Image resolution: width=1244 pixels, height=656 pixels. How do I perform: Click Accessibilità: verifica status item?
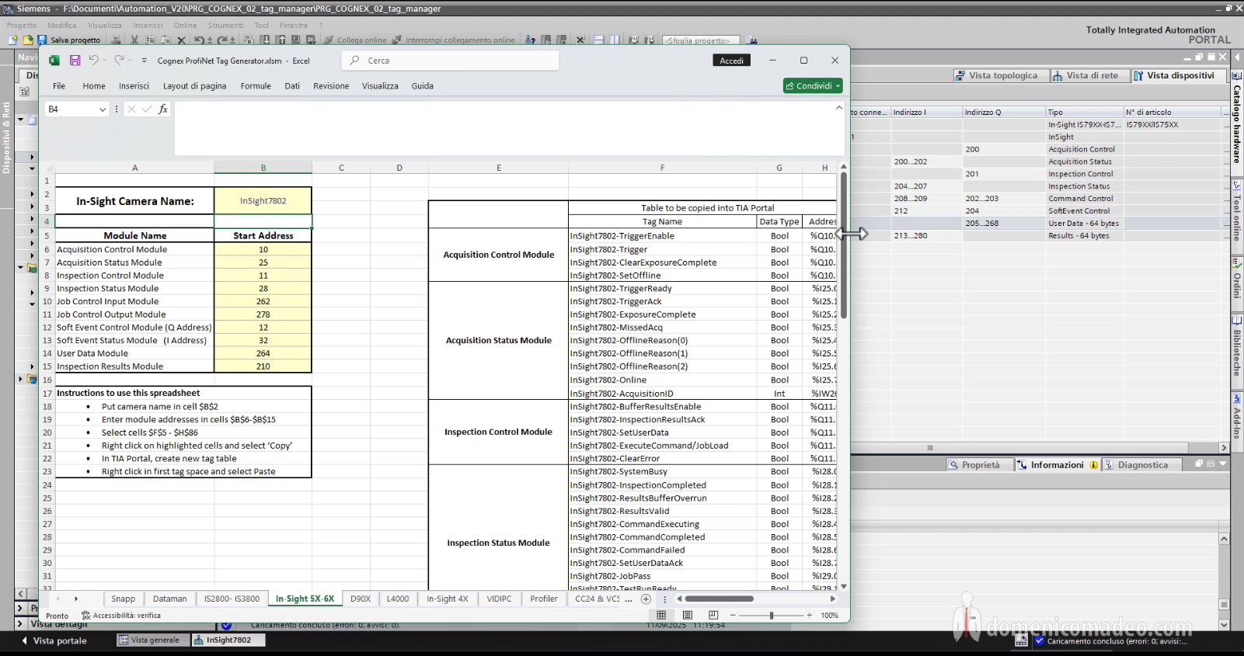[121, 615]
